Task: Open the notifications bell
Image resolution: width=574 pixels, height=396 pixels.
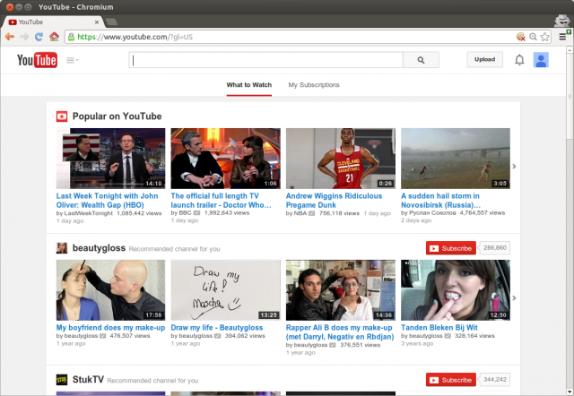Action: point(519,60)
